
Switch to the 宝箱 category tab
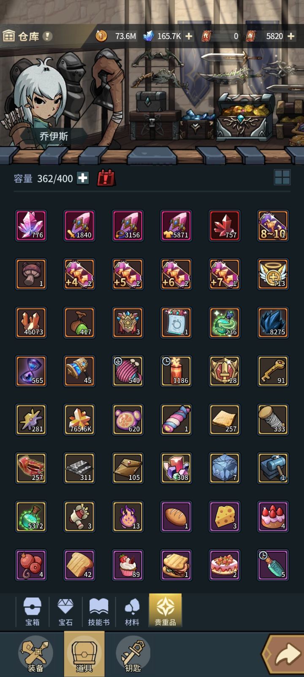pyautogui.click(x=33, y=611)
